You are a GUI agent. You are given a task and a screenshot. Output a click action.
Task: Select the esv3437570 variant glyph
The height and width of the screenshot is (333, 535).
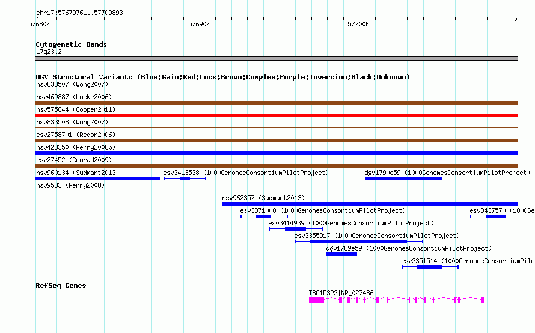click(494, 216)
